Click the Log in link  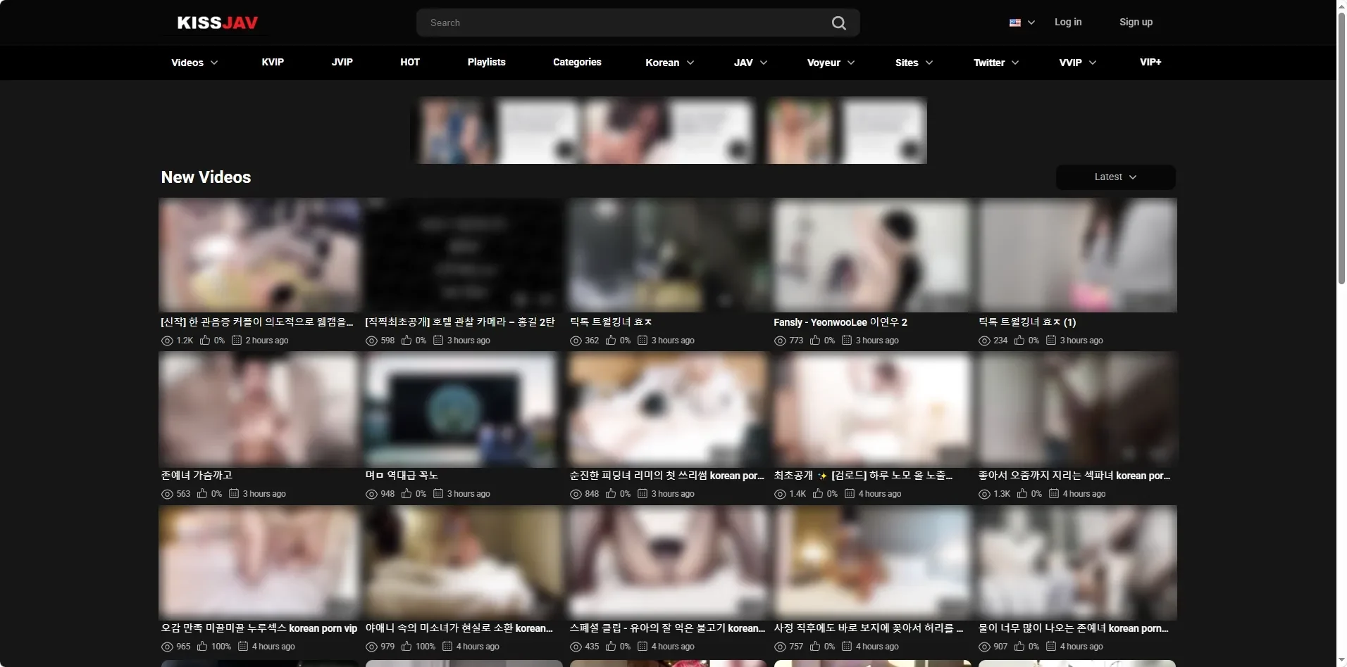1068,22
